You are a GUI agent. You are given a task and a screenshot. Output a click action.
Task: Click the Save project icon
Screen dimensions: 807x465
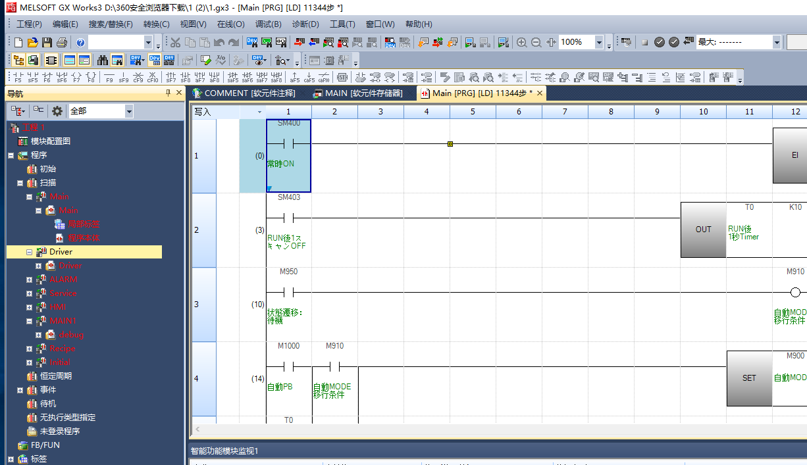click(47, 43)
